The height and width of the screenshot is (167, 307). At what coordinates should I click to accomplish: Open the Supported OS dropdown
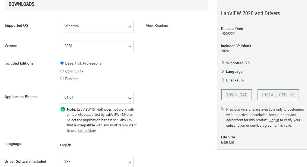(97, 26)
